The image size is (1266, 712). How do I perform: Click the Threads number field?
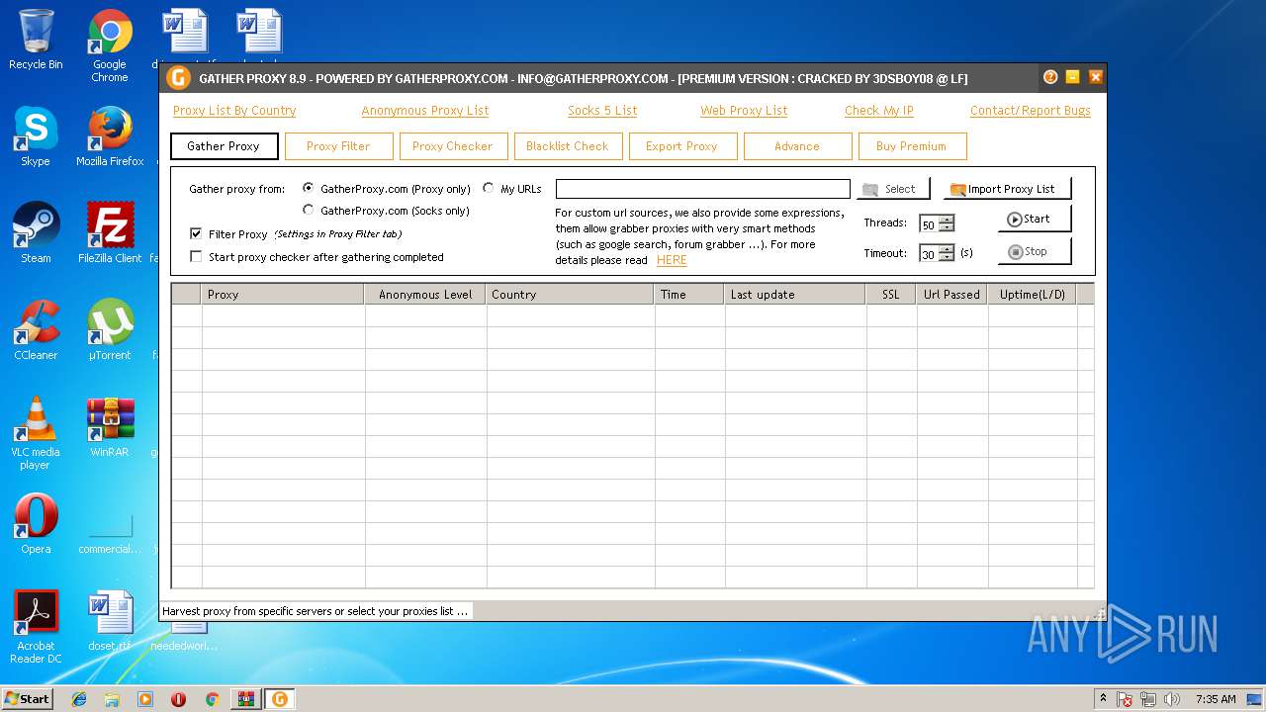929,223
